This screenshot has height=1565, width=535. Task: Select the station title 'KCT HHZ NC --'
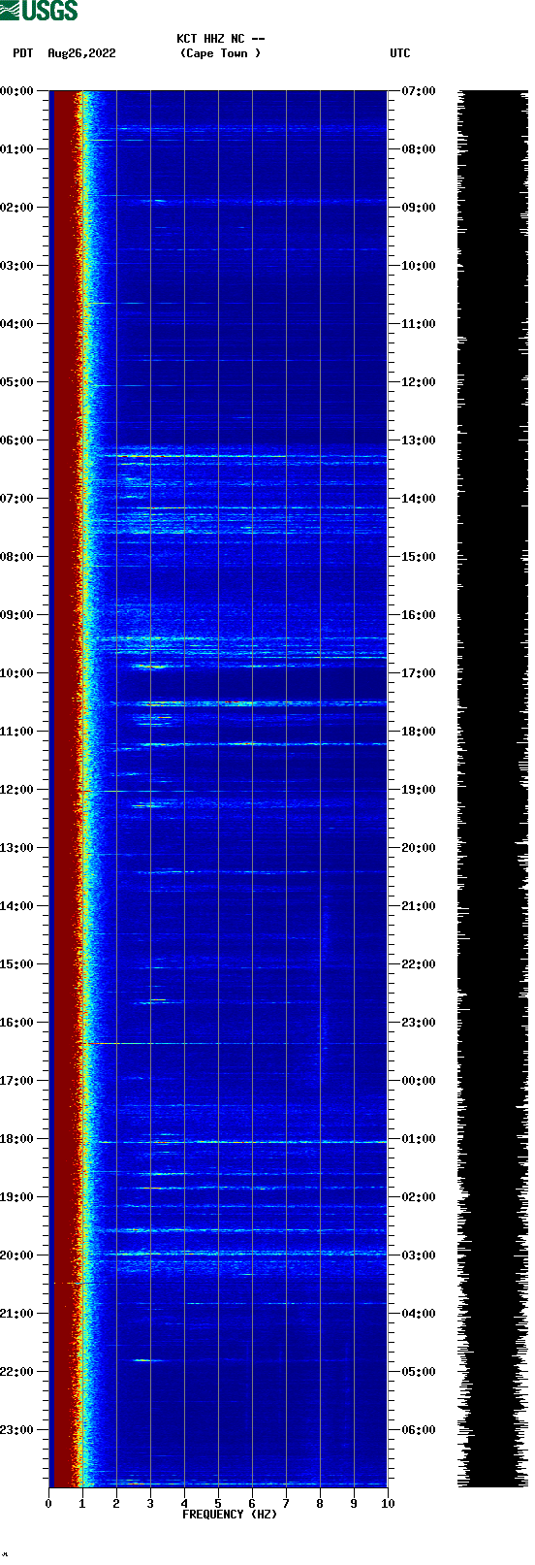click(220, 39)
